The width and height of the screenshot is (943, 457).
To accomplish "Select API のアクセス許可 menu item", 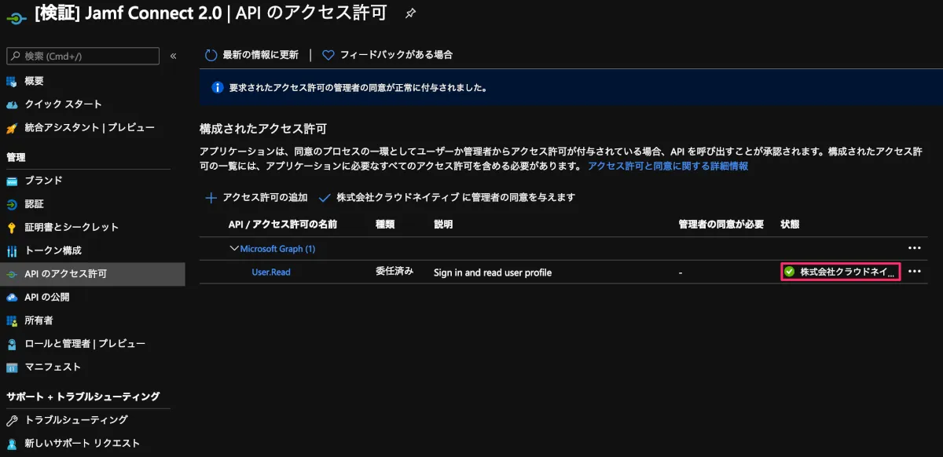I will 93,274.
